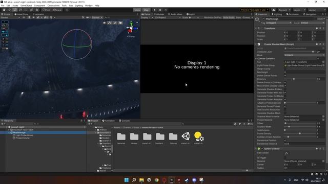This screenshot has width=328, height=184.
Task: Open the Mode dropdown set to Compute
Action: click(304, 55)
